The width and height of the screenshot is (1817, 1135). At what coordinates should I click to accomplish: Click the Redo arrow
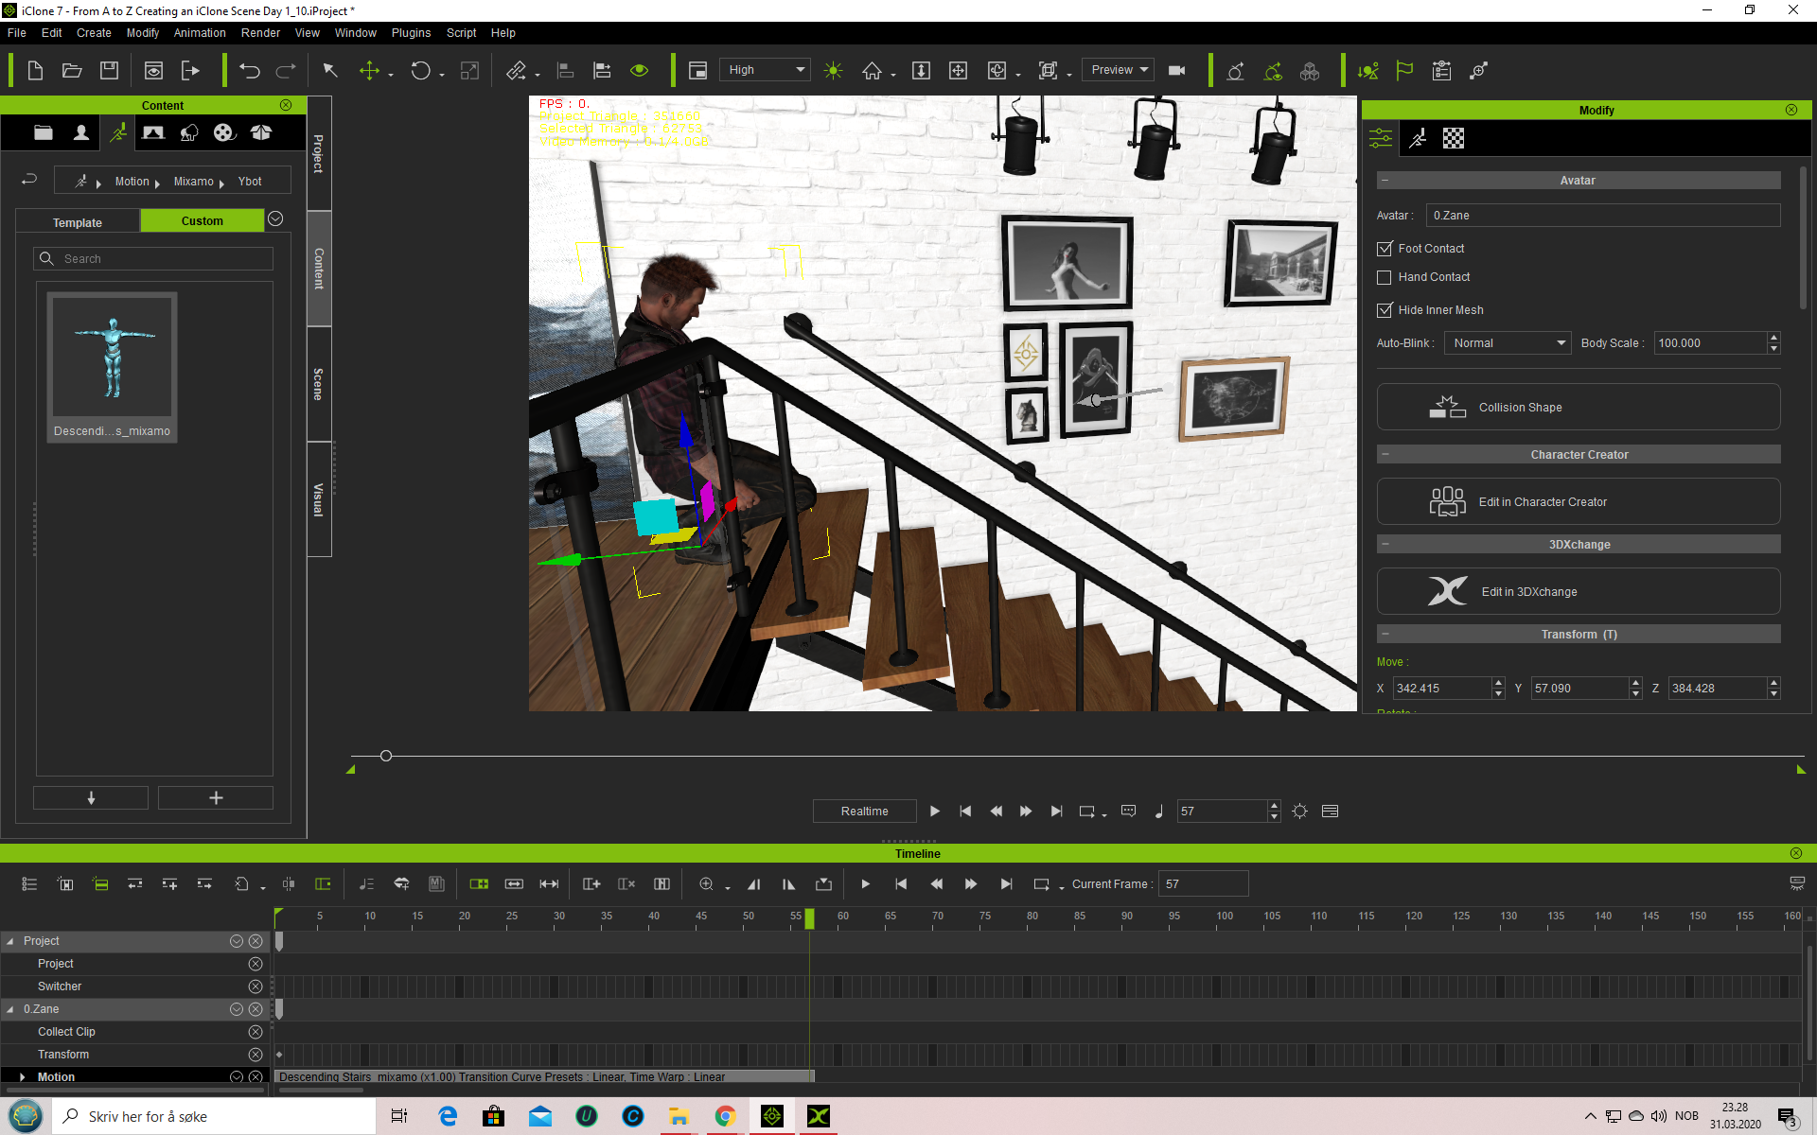(x=286, y=70)
